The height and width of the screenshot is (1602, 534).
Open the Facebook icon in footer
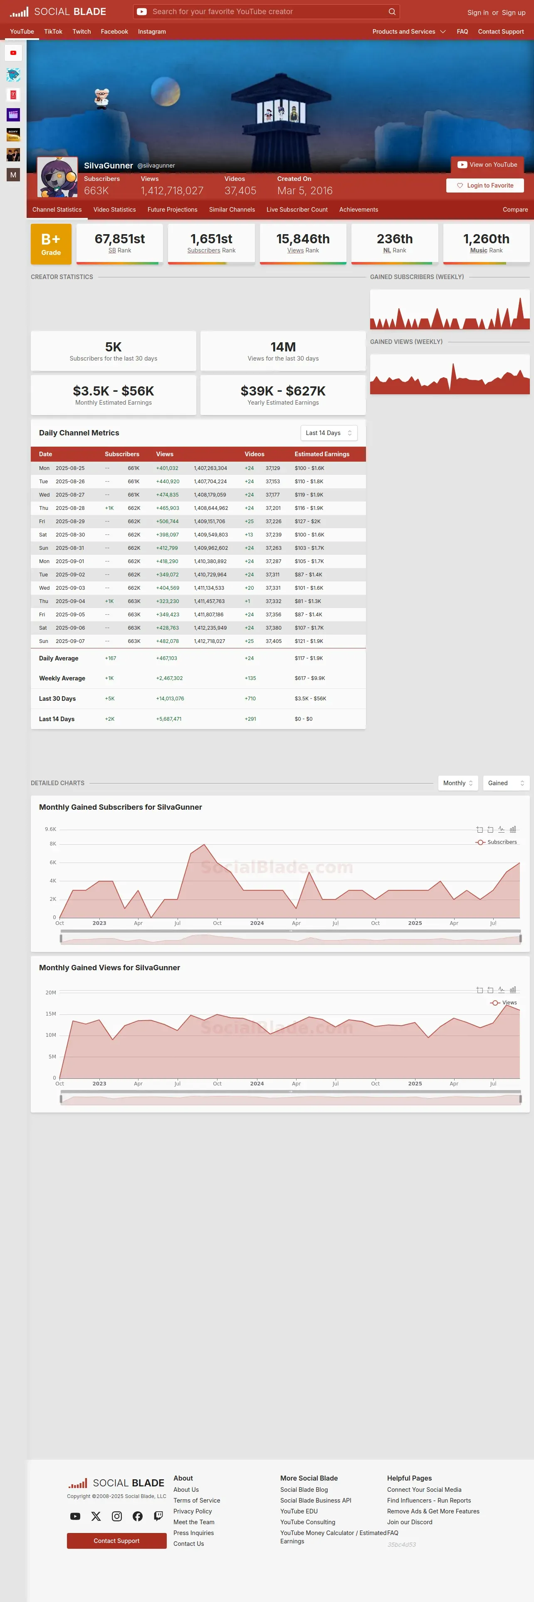click(137, 1516)
